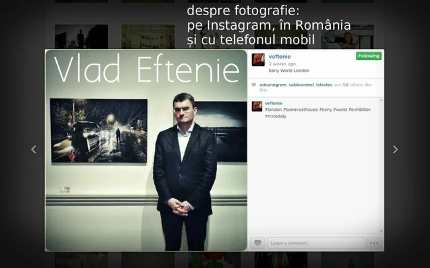
Task: Open commenter avatar beside hashtag caption
Action: 257,106
